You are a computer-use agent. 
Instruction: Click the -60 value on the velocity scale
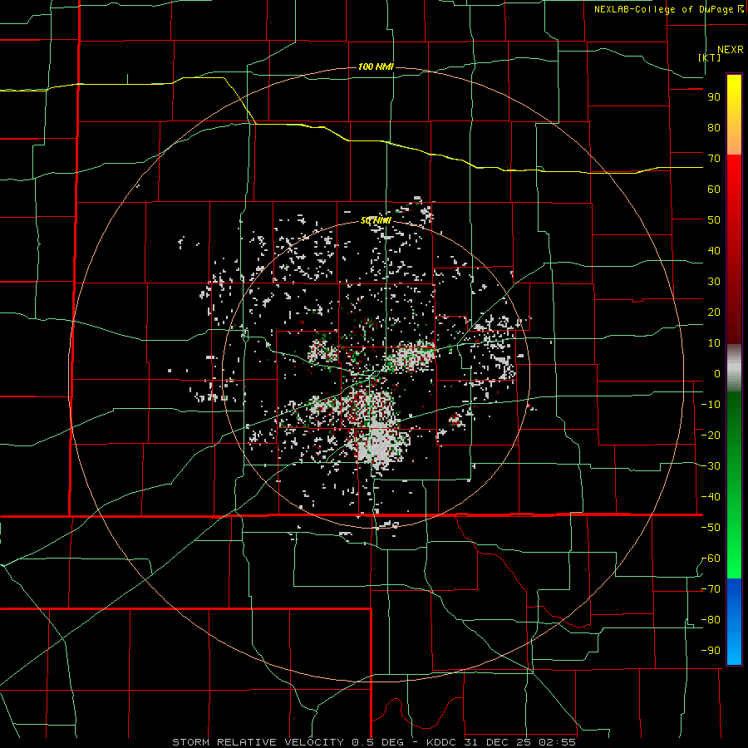pyautogui.click(x=711, y=559)
